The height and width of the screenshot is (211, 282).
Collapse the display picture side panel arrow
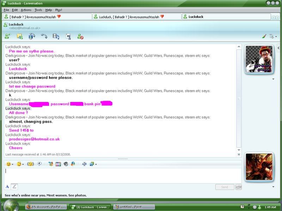278,48
